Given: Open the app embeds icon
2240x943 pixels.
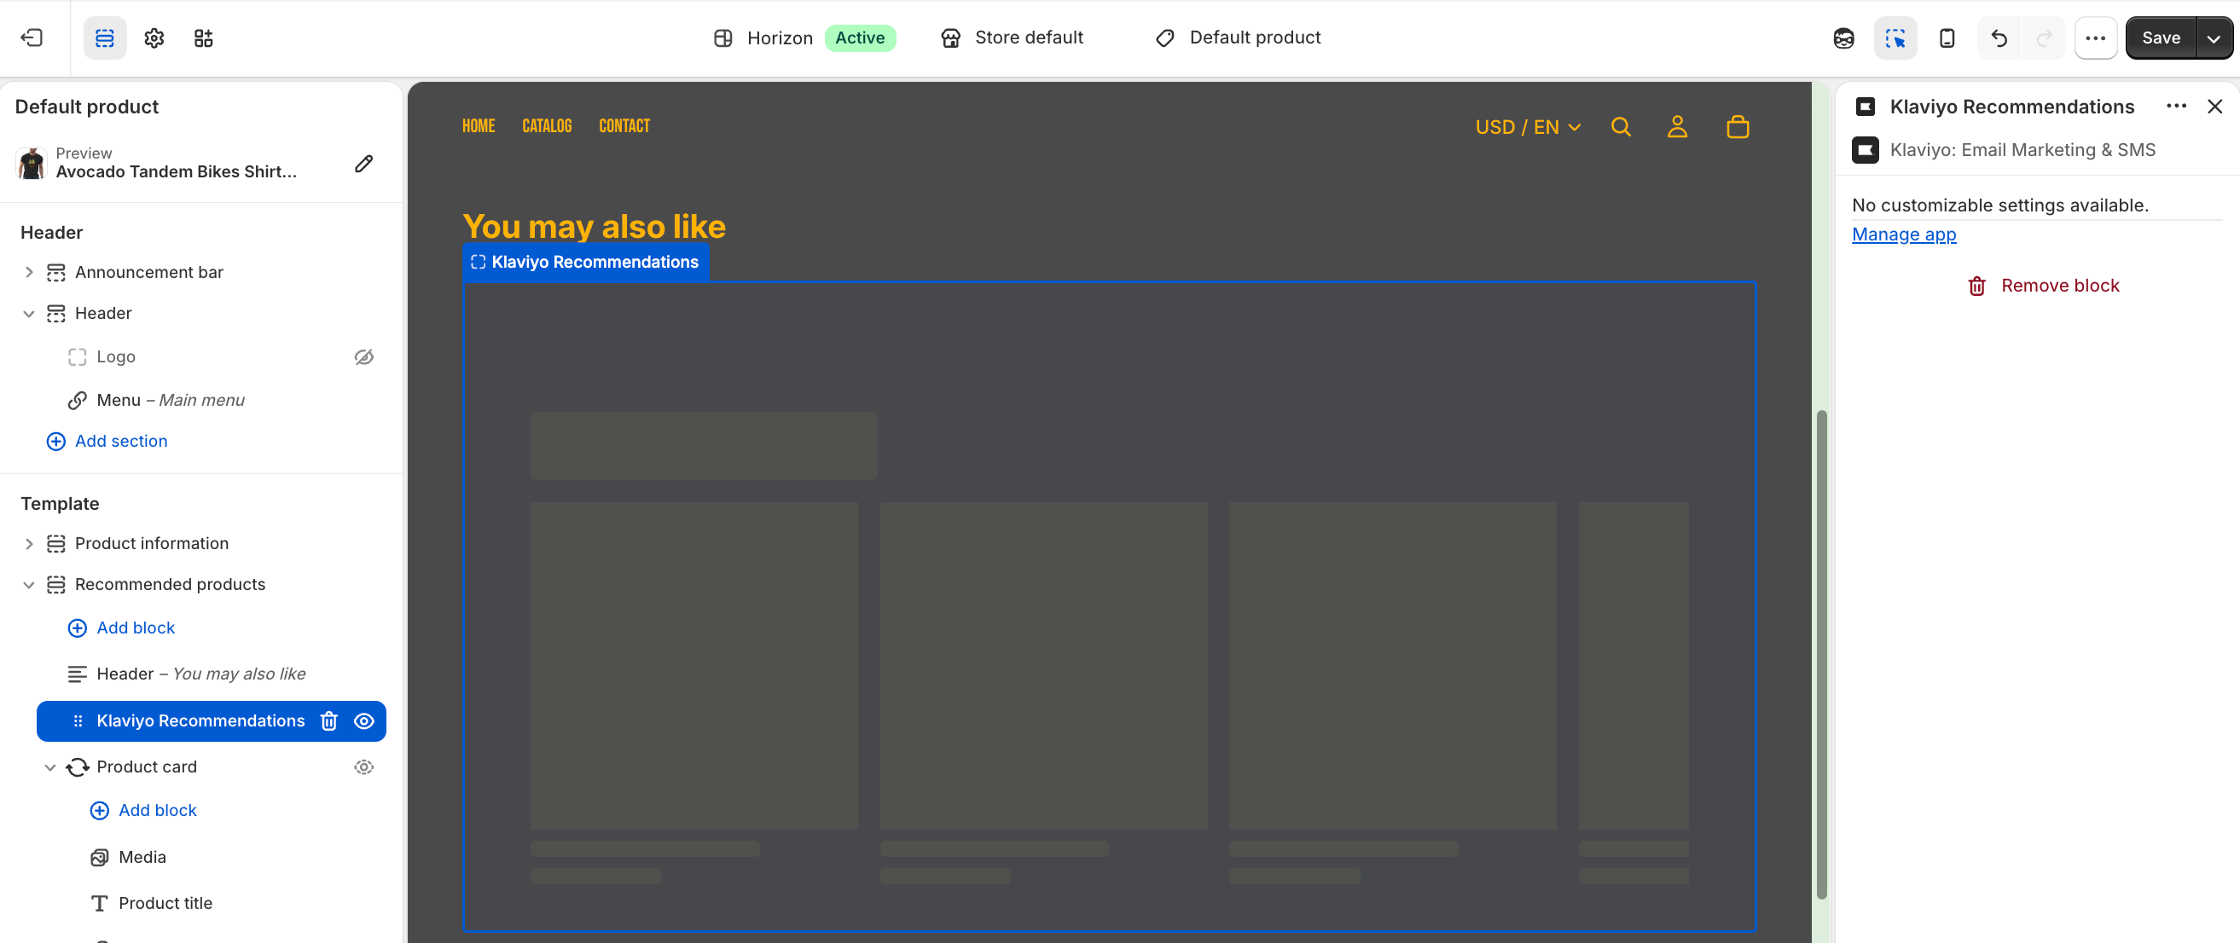Looking at the screenshot, I should pyautogui.click(x=204, y=38).
